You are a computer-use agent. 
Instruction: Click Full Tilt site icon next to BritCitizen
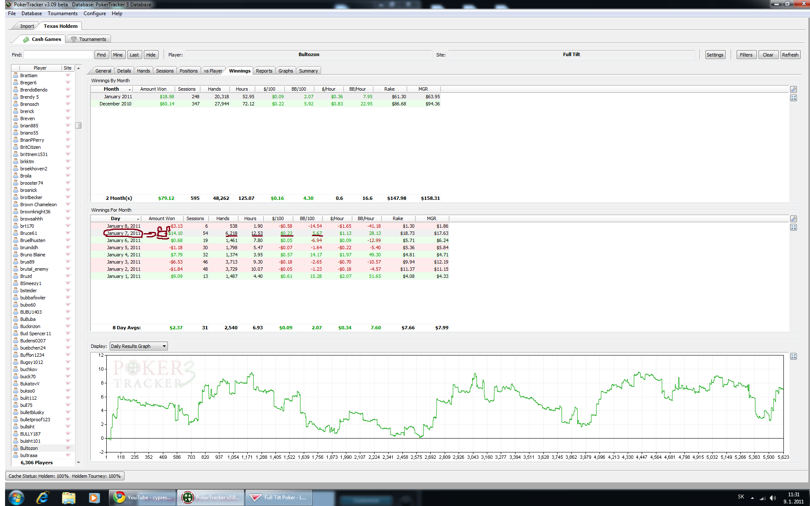68,147
